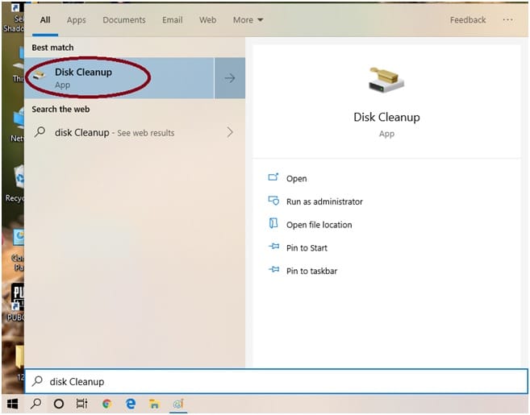Open File Explorer from the taskbar
The image size is (530, 415).
pos(154,404)
